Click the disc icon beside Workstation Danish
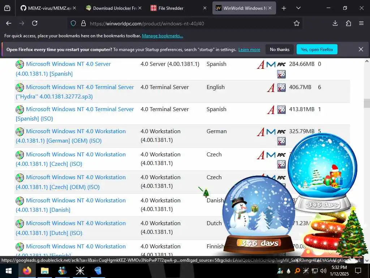Viewport: 370px width, 278px height. [x=20, y=201]
